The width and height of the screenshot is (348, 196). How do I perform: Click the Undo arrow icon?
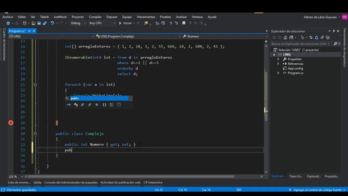pyautogui.click(x=52, y=23)
